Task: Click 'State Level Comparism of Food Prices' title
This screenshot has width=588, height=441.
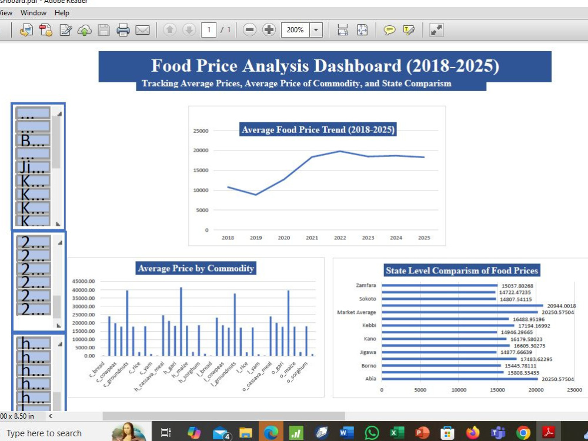Action: coord(462,270)
